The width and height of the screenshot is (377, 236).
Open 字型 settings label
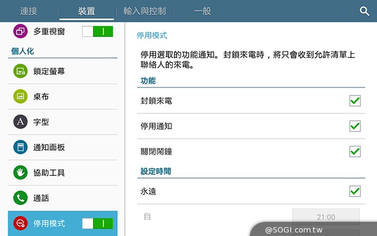tap(41, 122)
